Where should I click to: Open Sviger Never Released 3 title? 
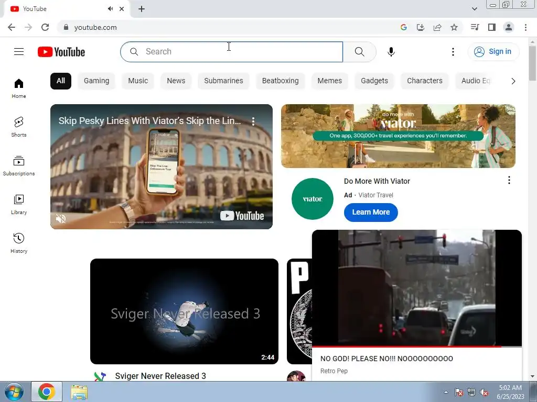click(x=160, y=376)
